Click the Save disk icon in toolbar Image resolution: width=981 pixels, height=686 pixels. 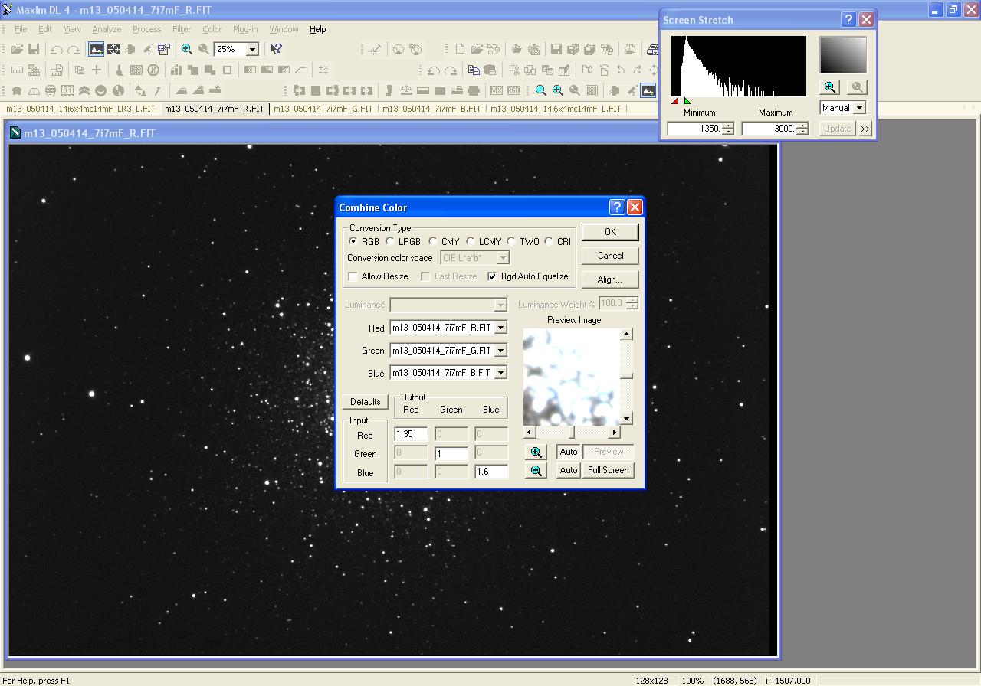point(34,49)
